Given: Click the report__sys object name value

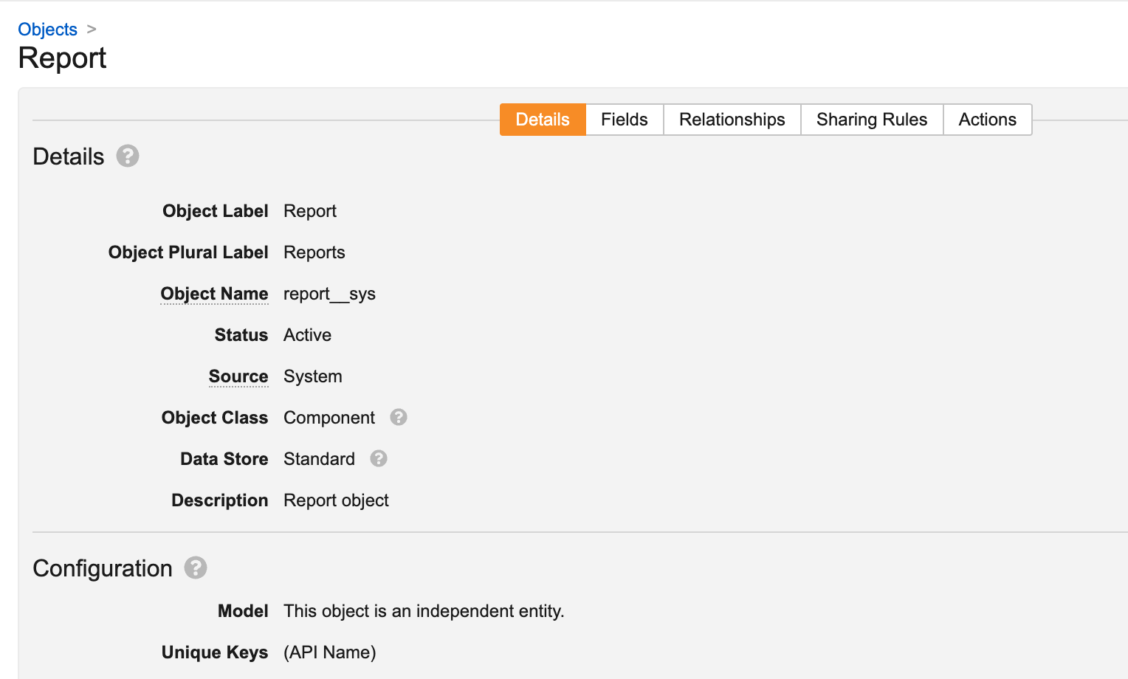Looking at the screenshot, I should (x=329, y=294).
